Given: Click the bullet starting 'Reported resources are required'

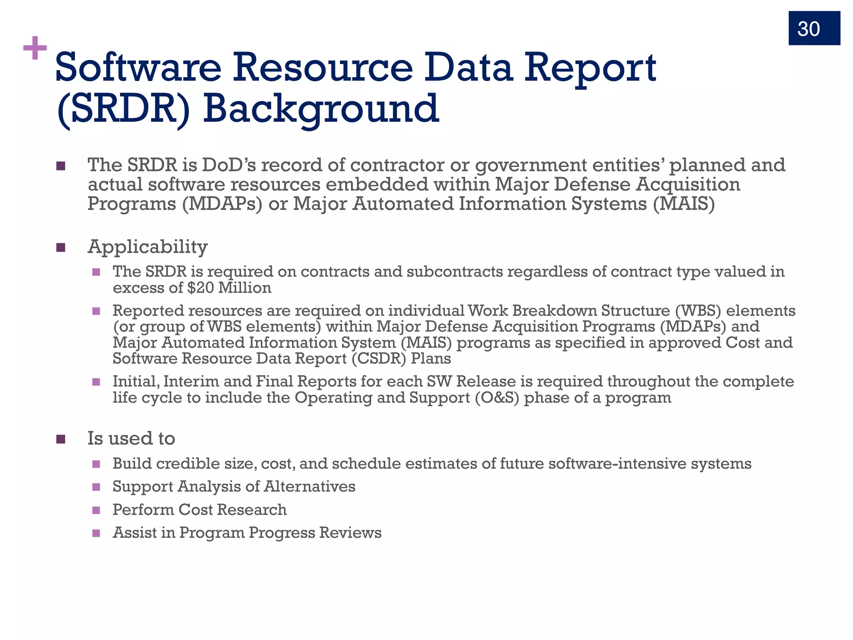Looking at the screenshot, I should (454, 335).
